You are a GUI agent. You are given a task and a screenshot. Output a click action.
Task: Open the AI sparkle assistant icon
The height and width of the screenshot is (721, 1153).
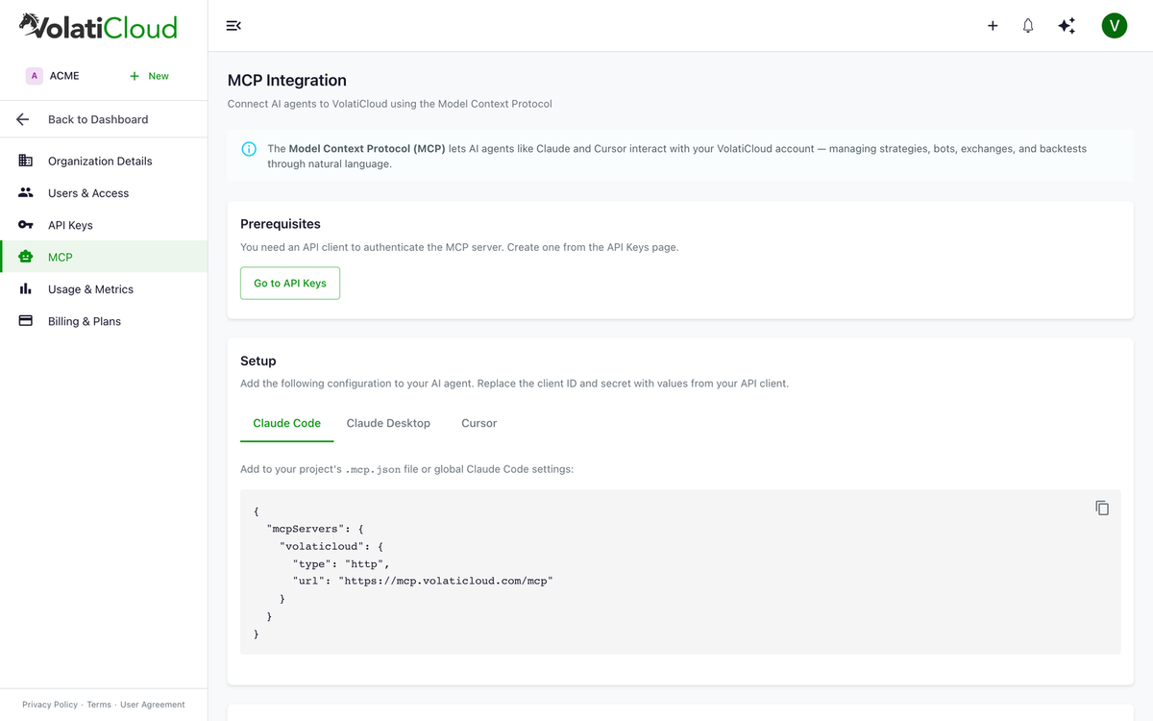[1067, 26]
